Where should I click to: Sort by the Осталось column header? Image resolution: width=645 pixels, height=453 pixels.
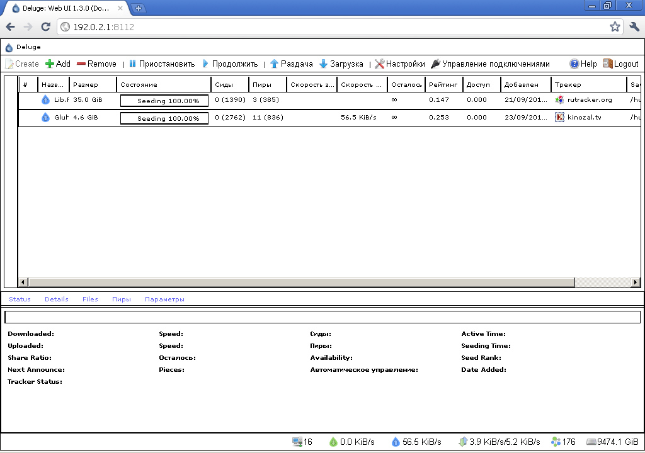click(x=406, y=85)
